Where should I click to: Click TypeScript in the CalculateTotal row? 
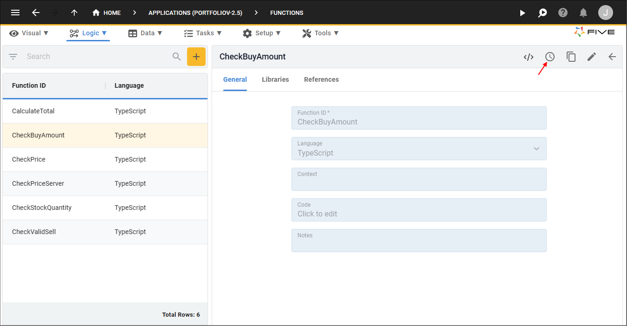point(130,111)
